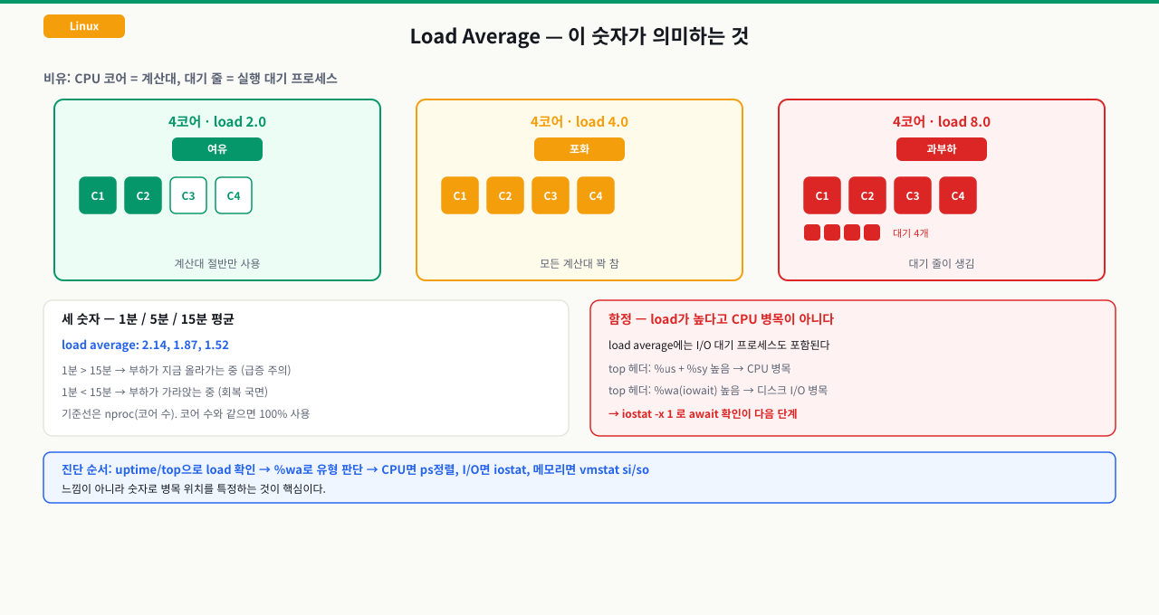Select core C3 in load 8.0 card

[913, 195]
